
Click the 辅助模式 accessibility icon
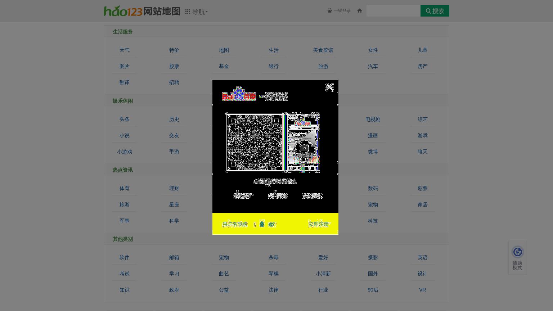tap(518, 258)
